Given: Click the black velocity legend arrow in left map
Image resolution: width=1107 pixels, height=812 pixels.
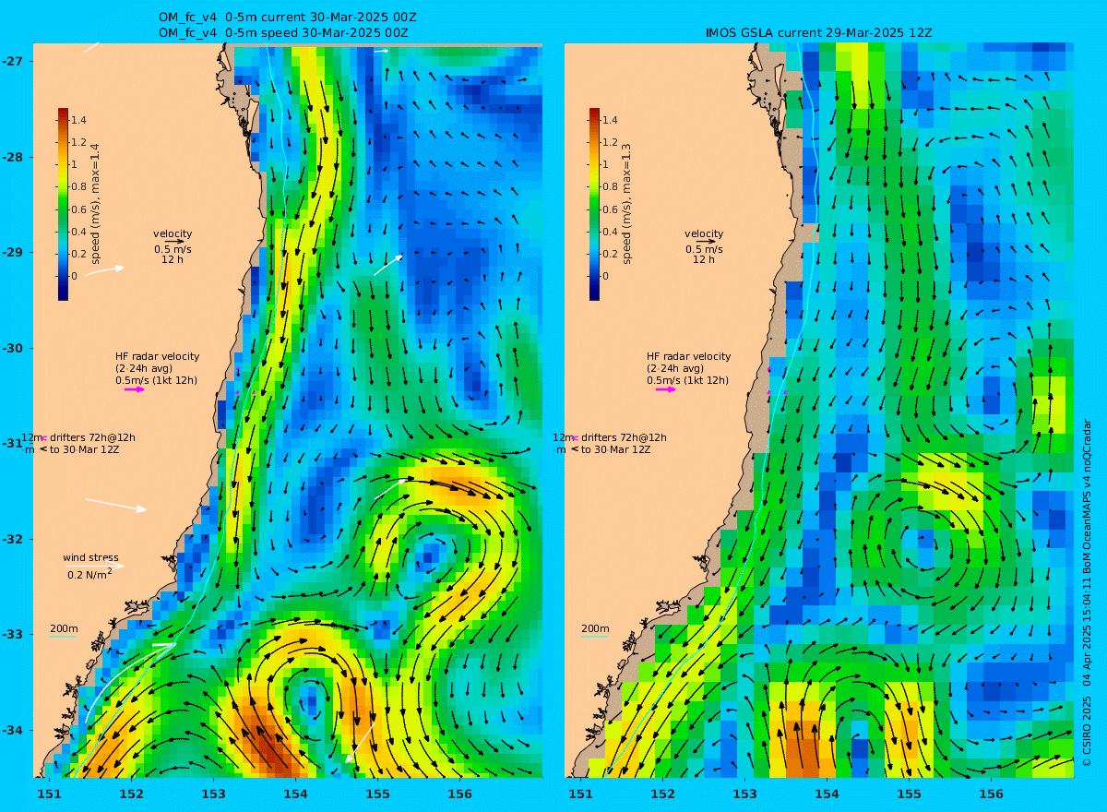Looking at the screenshot, I should [x=174, y=242].
